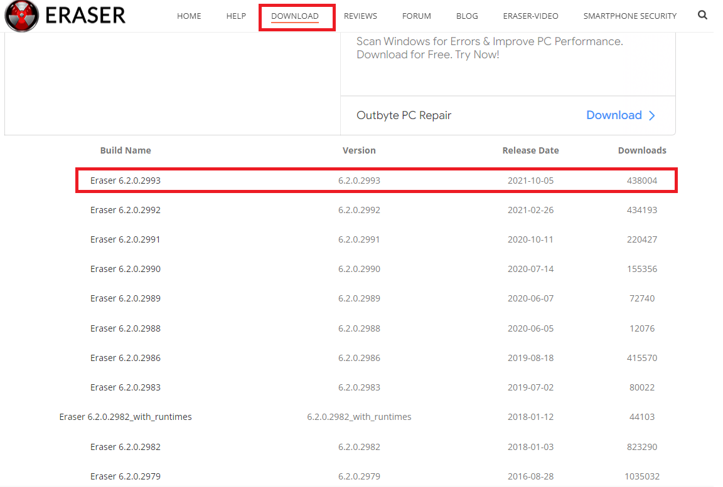This screenshot has width=723, height=487.
Task: Download the Eraser 6.2.0.2986 build
Action: pyautogui.click(x=126, y=358)
